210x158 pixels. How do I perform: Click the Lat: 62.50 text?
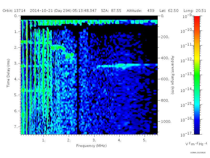click(x=169, y=11)
